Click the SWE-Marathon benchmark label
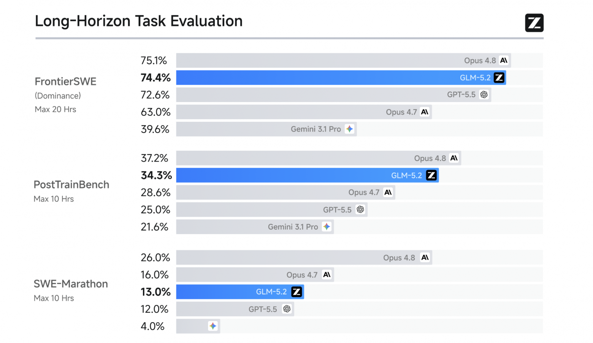Viewport: 593px width, 343px height. pyautogui.click(x=71, y=284)
